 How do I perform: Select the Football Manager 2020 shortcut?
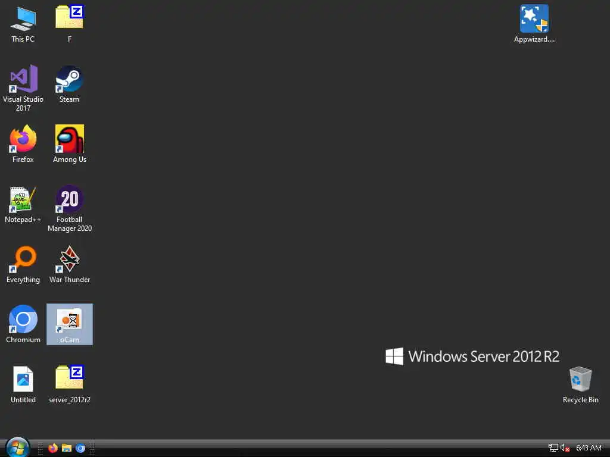pos(70,209)
